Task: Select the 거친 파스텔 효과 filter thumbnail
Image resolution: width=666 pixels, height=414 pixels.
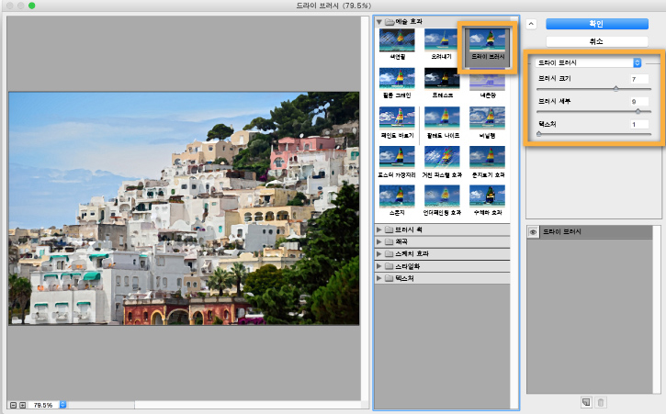Action: 442,157
